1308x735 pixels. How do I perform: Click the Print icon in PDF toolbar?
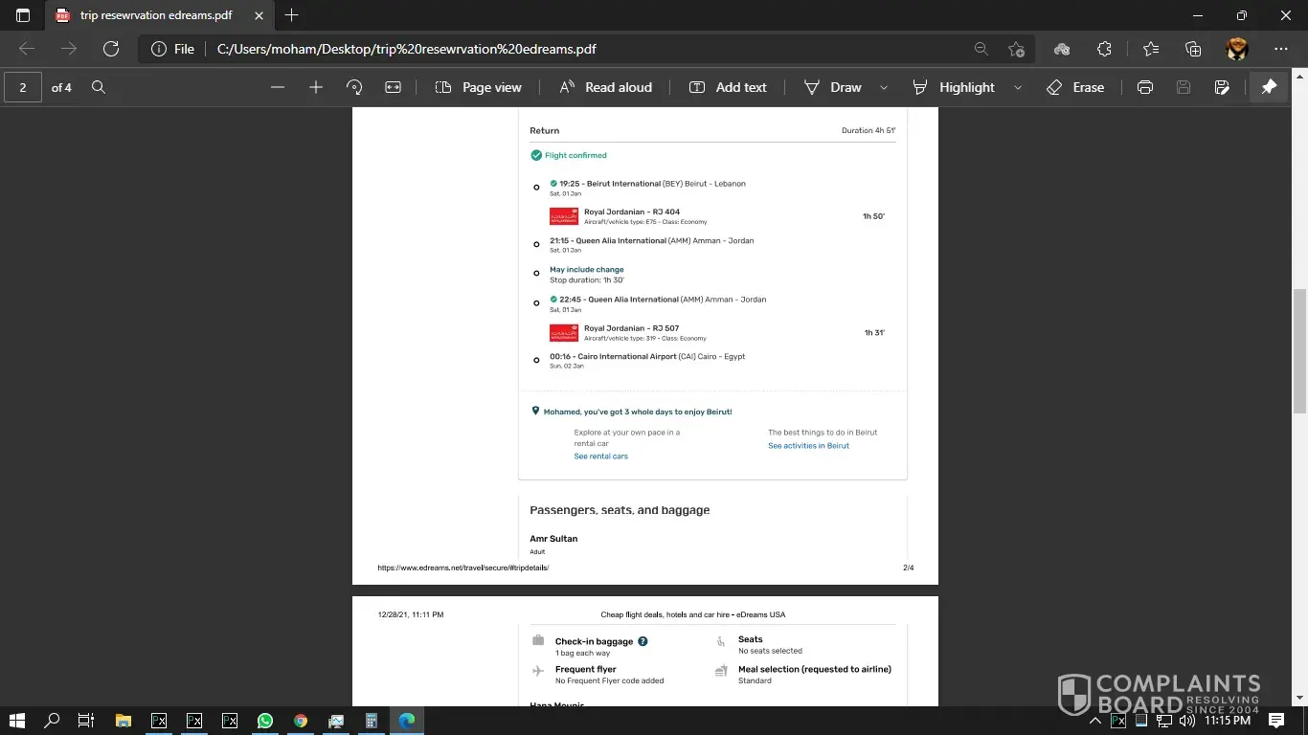coord(1144,87)
